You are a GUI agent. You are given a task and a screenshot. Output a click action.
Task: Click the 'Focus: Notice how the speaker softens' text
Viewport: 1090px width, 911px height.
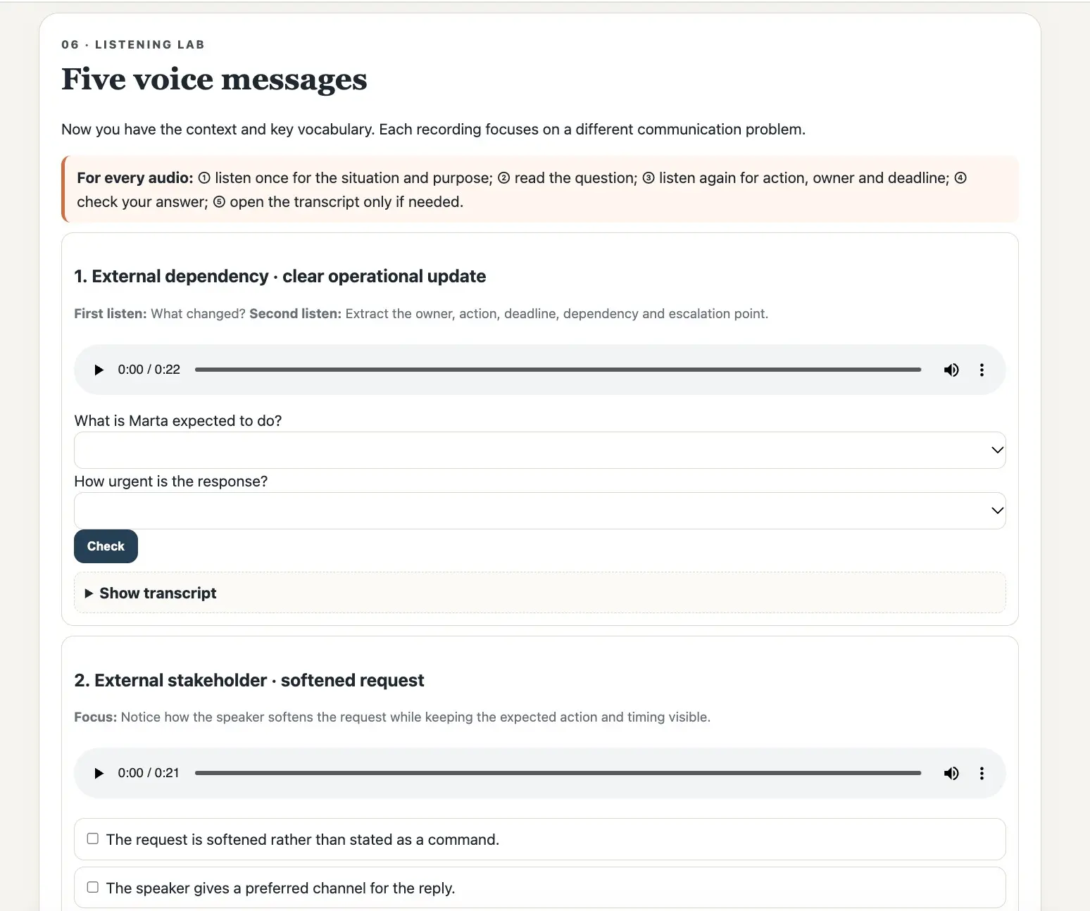(392, 717)
